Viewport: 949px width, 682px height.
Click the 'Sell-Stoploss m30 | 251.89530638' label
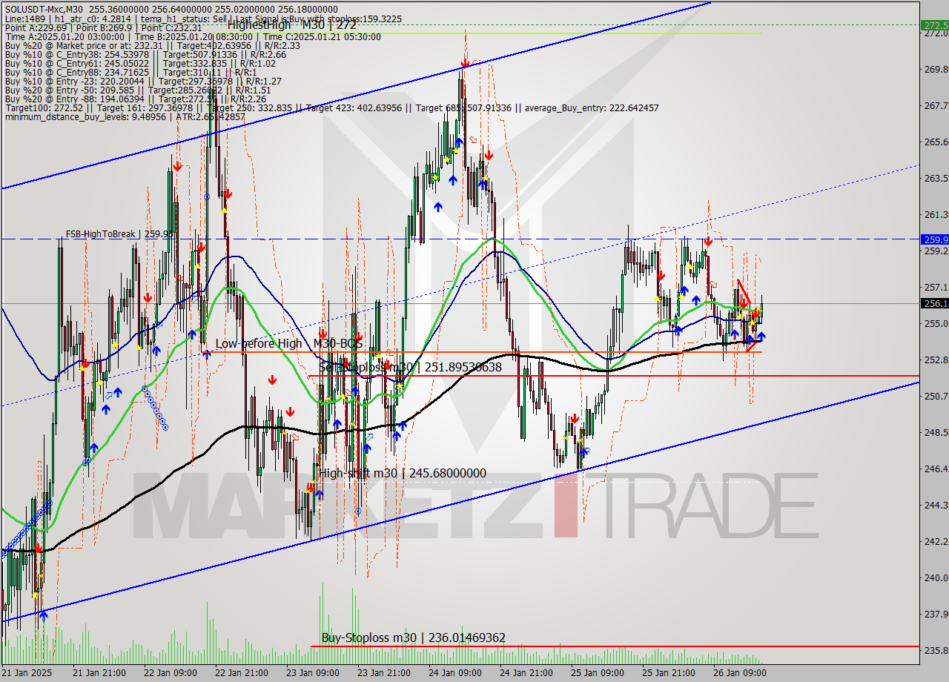point(410,367)
